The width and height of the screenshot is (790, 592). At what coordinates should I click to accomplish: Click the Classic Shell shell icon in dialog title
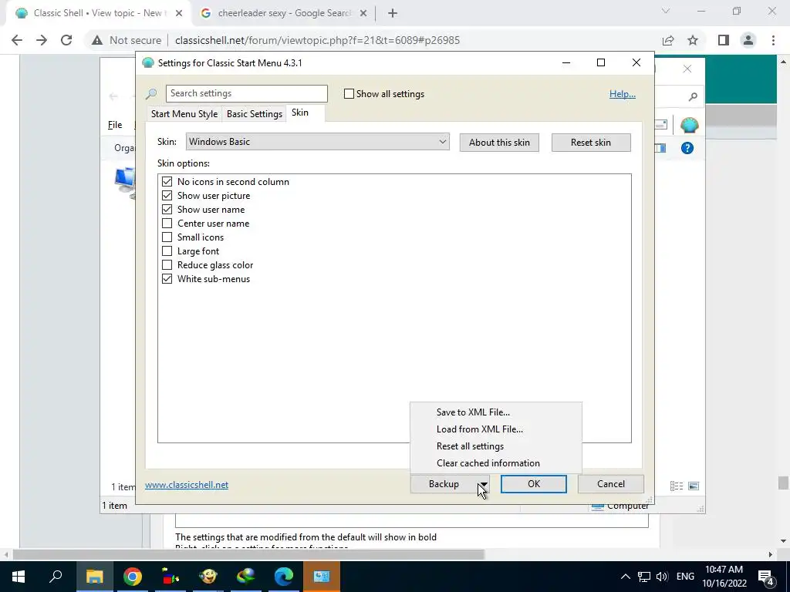147,63
